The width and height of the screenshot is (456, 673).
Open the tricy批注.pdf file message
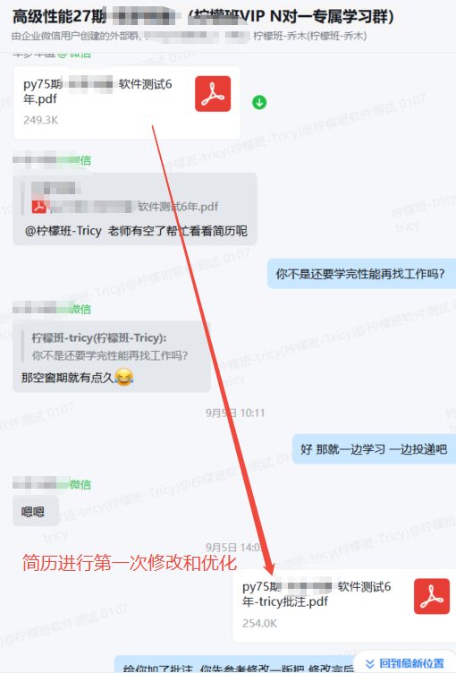coord(344,605)
